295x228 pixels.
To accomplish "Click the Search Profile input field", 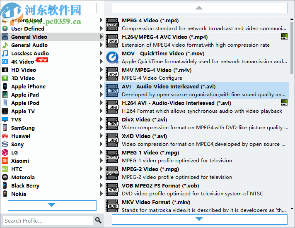I will pyautogui.click(x=48, y=221).
